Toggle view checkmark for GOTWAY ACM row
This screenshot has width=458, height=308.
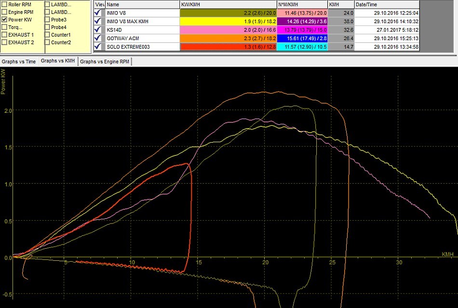pos(98,38)
